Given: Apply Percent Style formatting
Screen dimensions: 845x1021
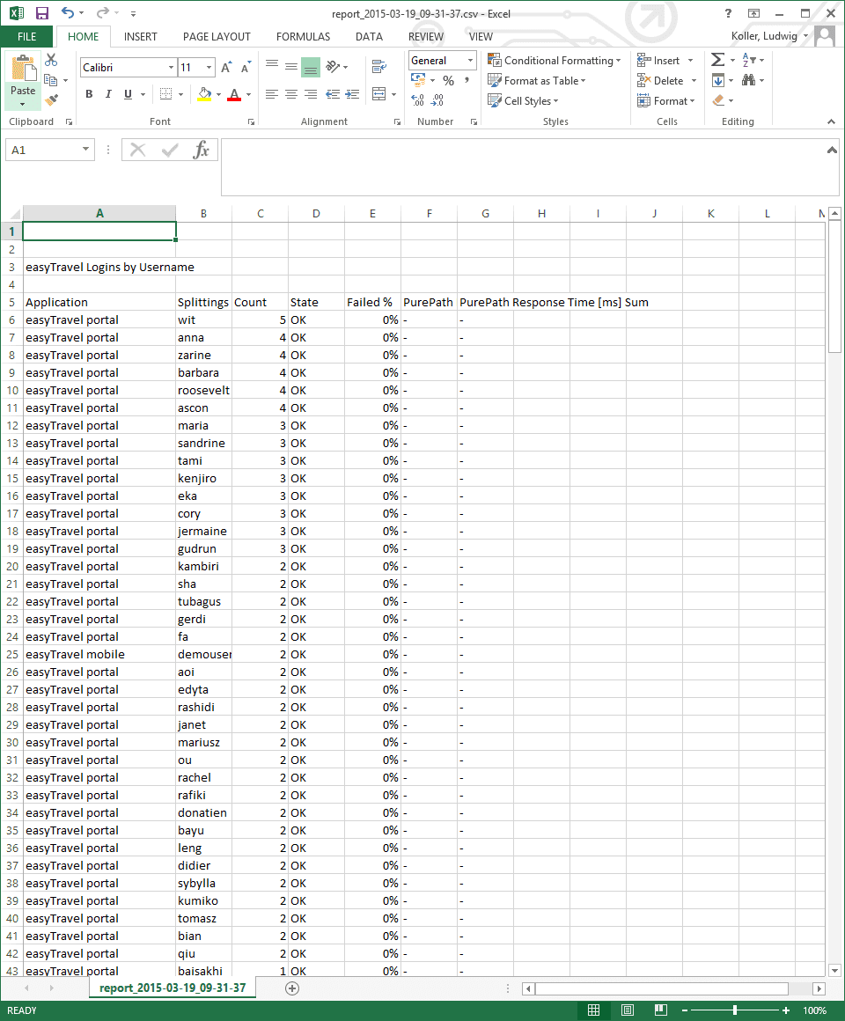Looking at the screenshot, I should pyautogui.click(x=449, y=81).
